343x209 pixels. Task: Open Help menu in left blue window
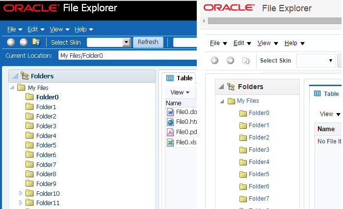coord(83,29)
